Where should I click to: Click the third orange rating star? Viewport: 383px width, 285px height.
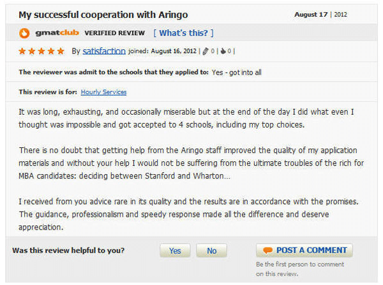(41, 51)
